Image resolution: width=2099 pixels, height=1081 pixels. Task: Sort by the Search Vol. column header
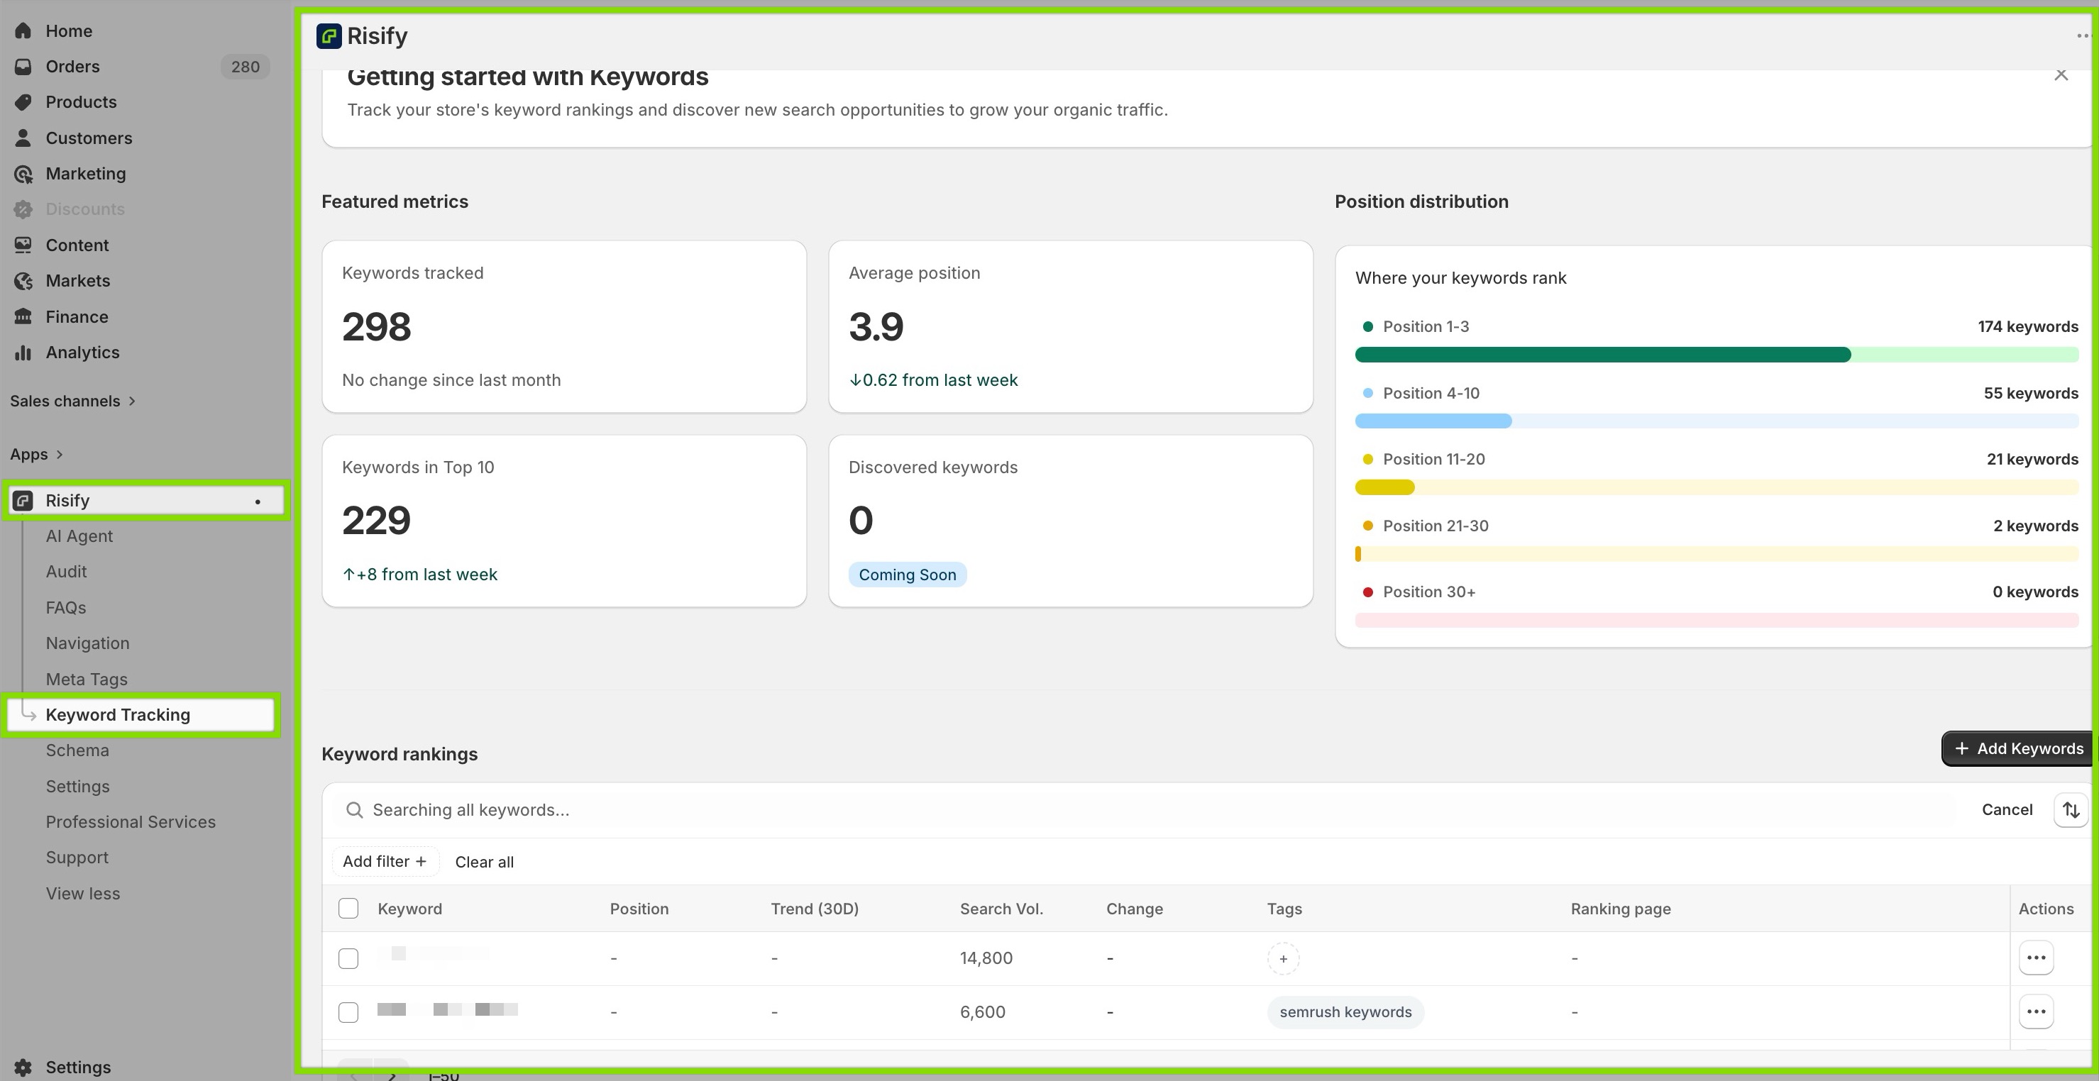tap(1001, 909)
